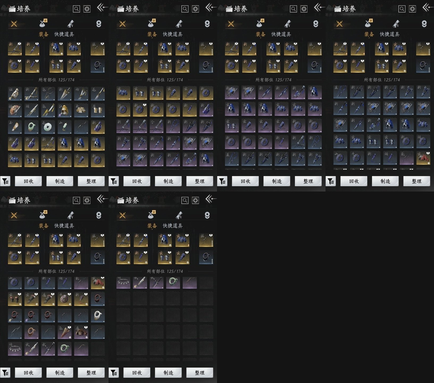Select equipped black ring slot, top-left panel
The width and height of the screenshot is (434, 383).
pos(98,66)
